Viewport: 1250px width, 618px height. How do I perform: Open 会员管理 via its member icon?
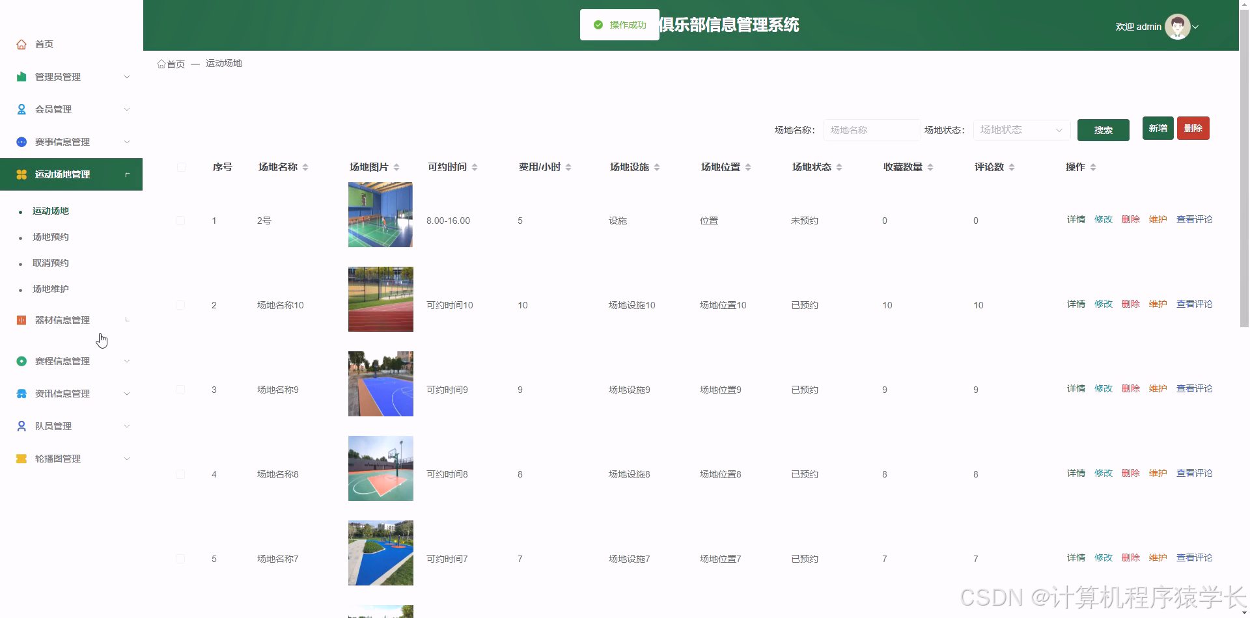(21, 109)
